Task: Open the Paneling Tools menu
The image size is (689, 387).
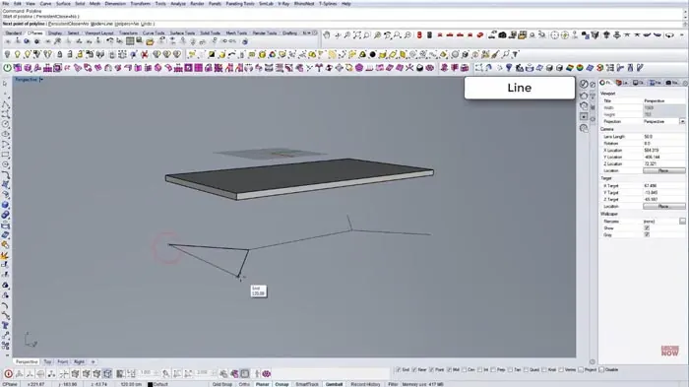Action: (240, 4)
